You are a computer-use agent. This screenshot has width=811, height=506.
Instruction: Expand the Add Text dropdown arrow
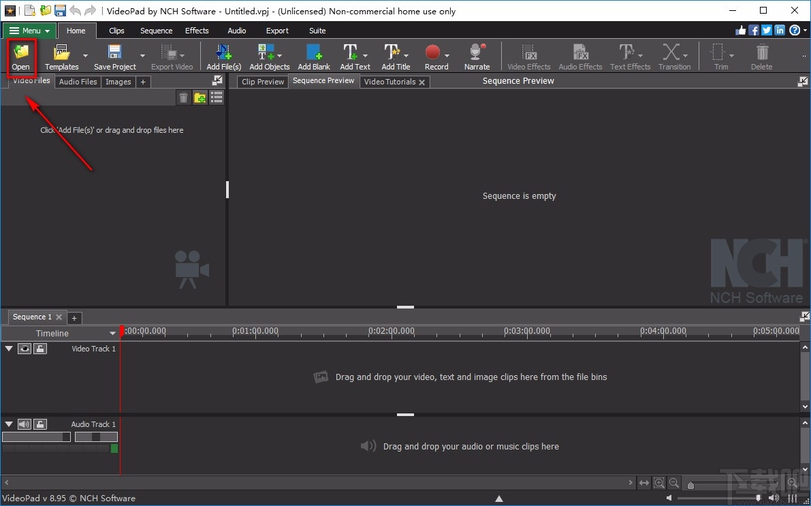click(x=365, y=55)
